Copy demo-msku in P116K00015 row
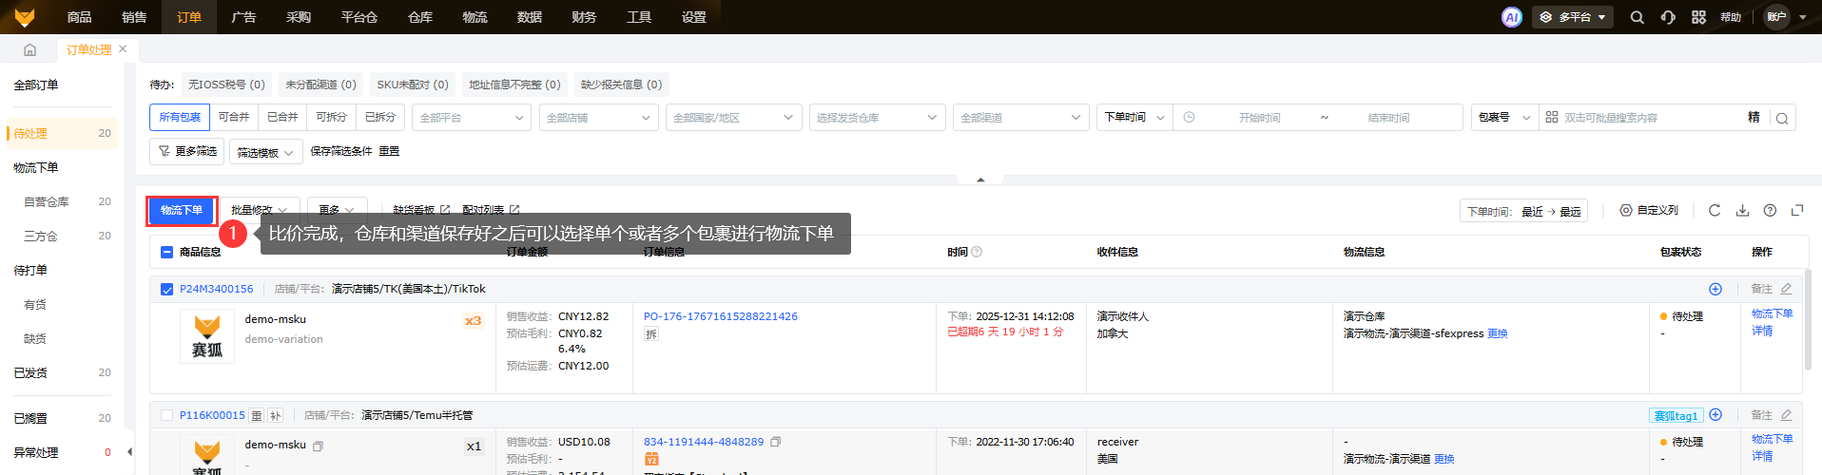The height and width of the screenshot is (475, 1822). (318, 446)
